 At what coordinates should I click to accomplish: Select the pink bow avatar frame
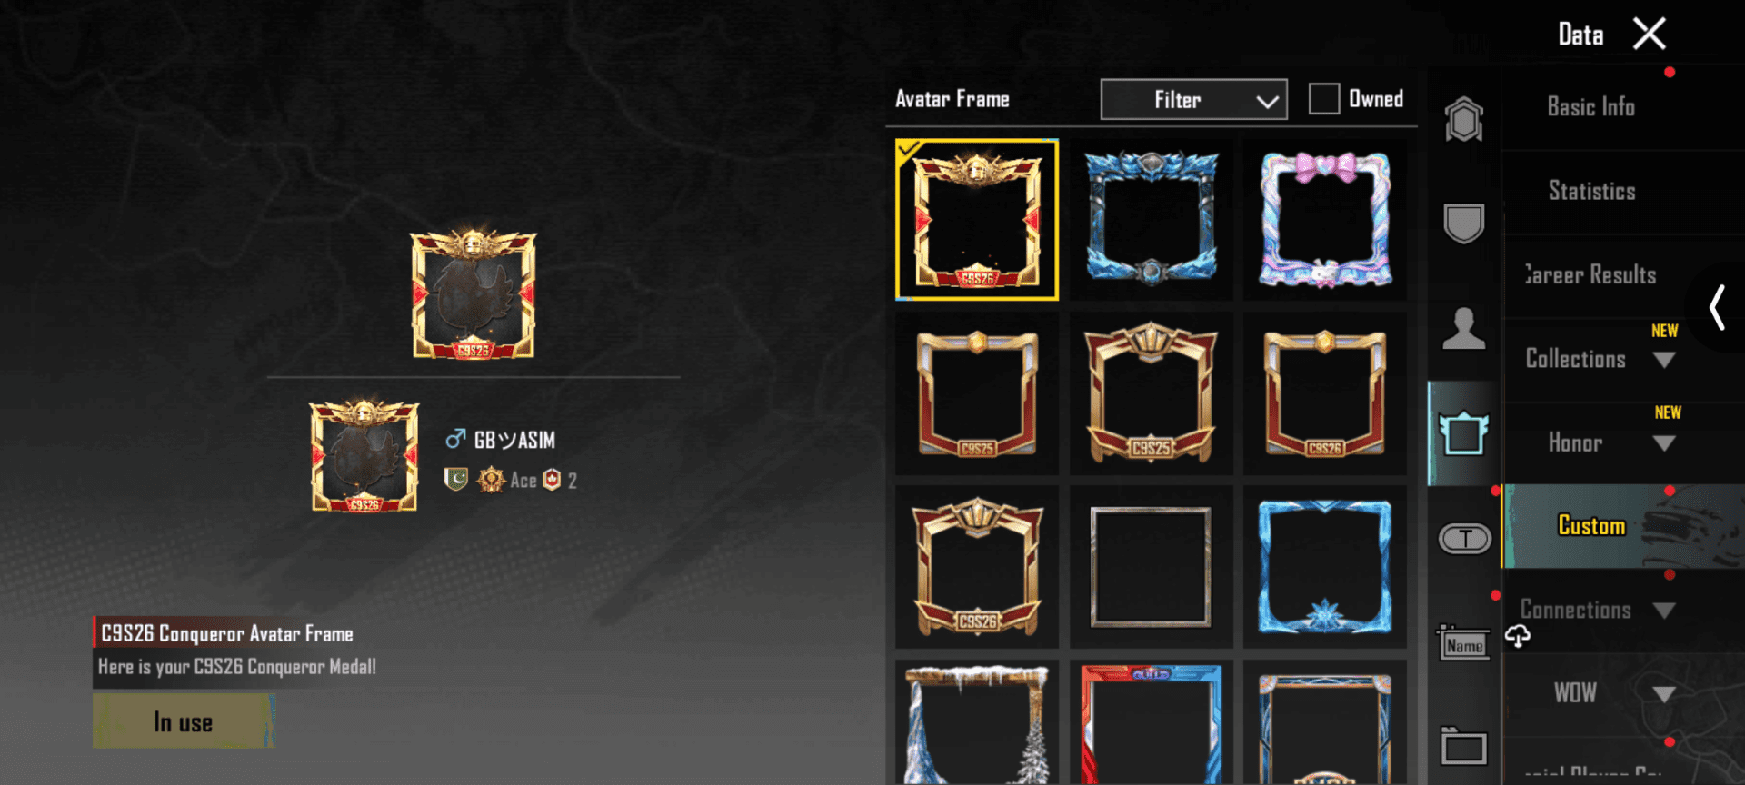1325,219
